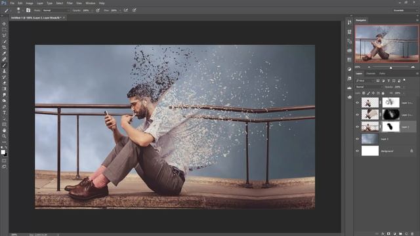Click the lock transparent pixels icon
The height and width of the screenshot is (236, 420).
364,93
